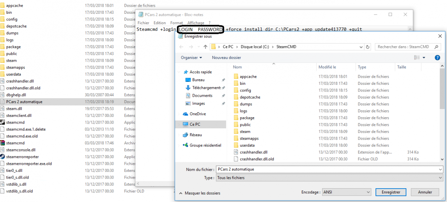Select appcache folder icon in save dialog

click(x=236, y=76)
